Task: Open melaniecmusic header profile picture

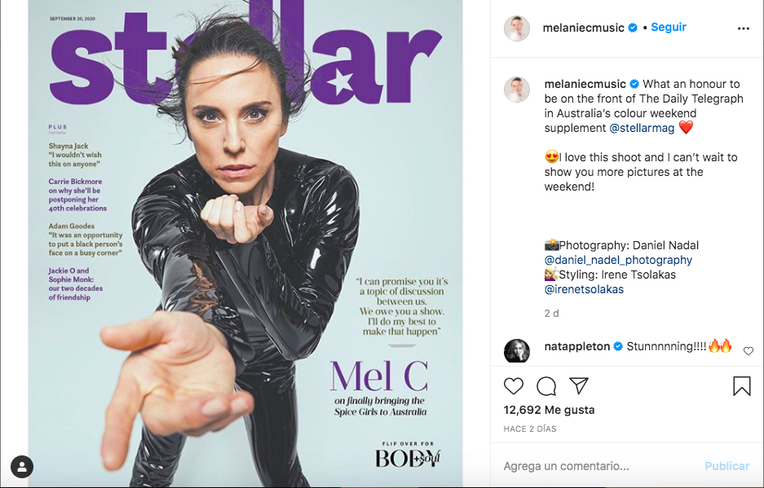Action: [516, 29]
